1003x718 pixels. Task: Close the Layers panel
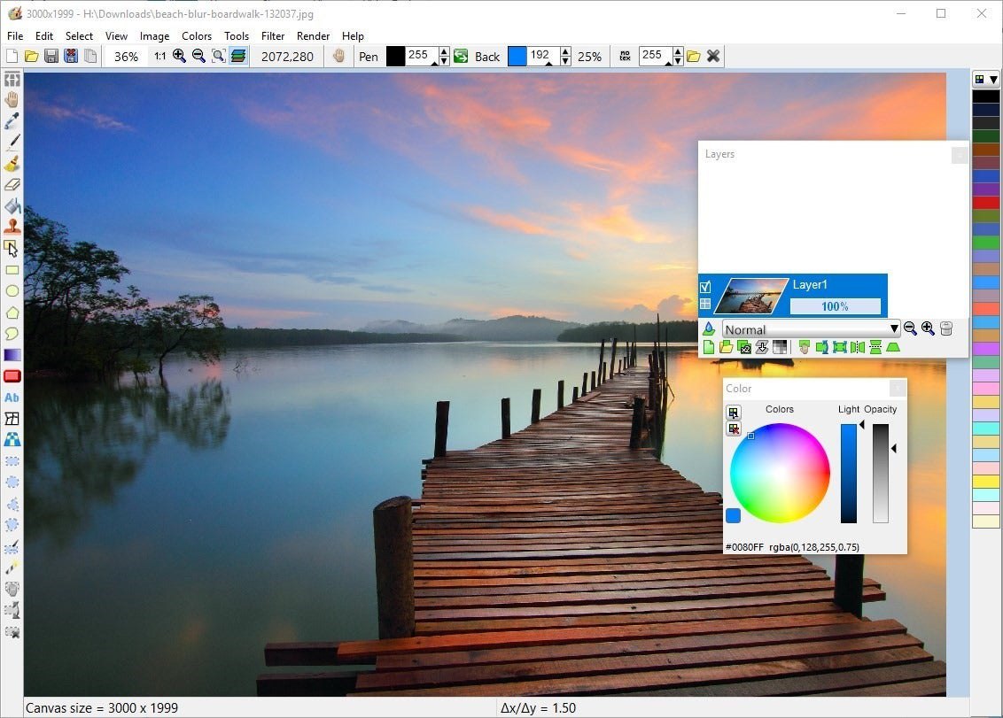[960, 155]
